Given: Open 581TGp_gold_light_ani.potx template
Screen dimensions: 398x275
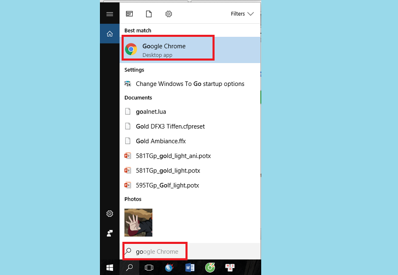Looking at the screenshot, I should click(x=190, y=156).
